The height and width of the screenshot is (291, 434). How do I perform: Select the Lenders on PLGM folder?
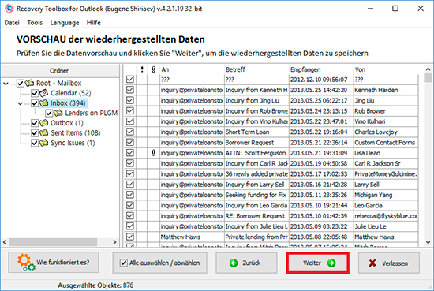click(91, 113)
